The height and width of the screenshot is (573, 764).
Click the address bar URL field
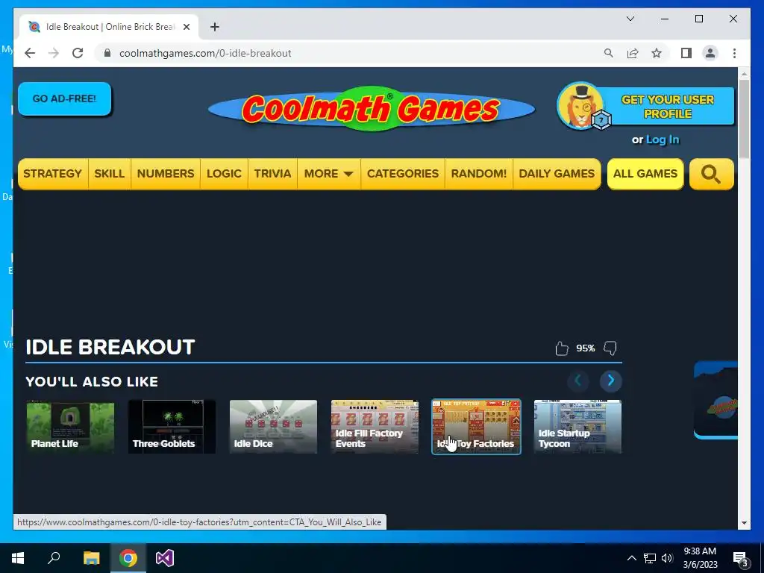pyautogui.click(x=351, y=53)
